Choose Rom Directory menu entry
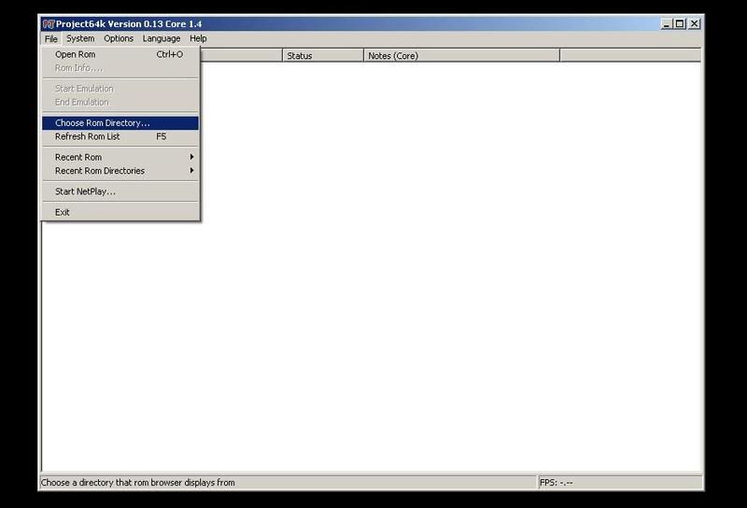The height and width of the screenshot is (508, 747). tap(120, 123)
